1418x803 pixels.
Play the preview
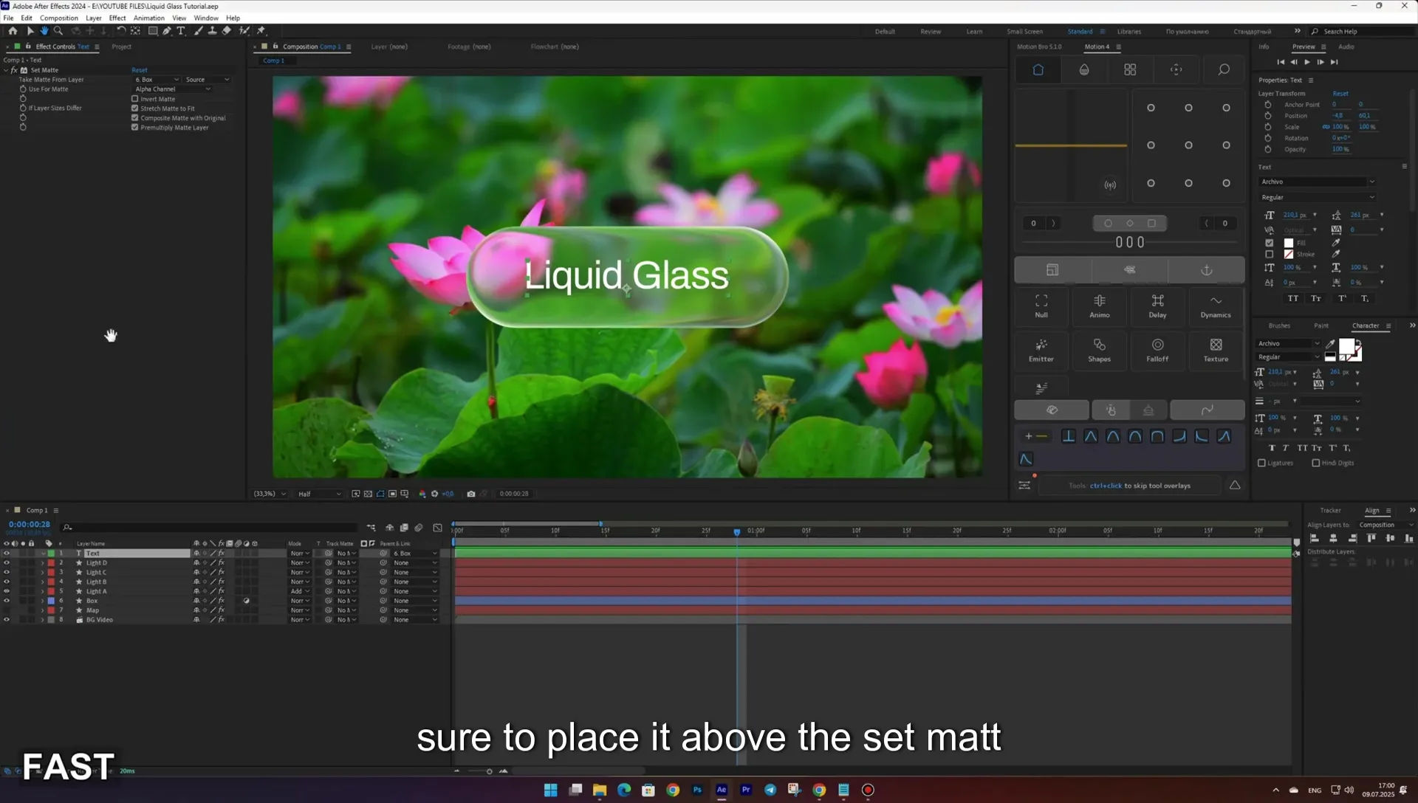tap(1307, 62)
